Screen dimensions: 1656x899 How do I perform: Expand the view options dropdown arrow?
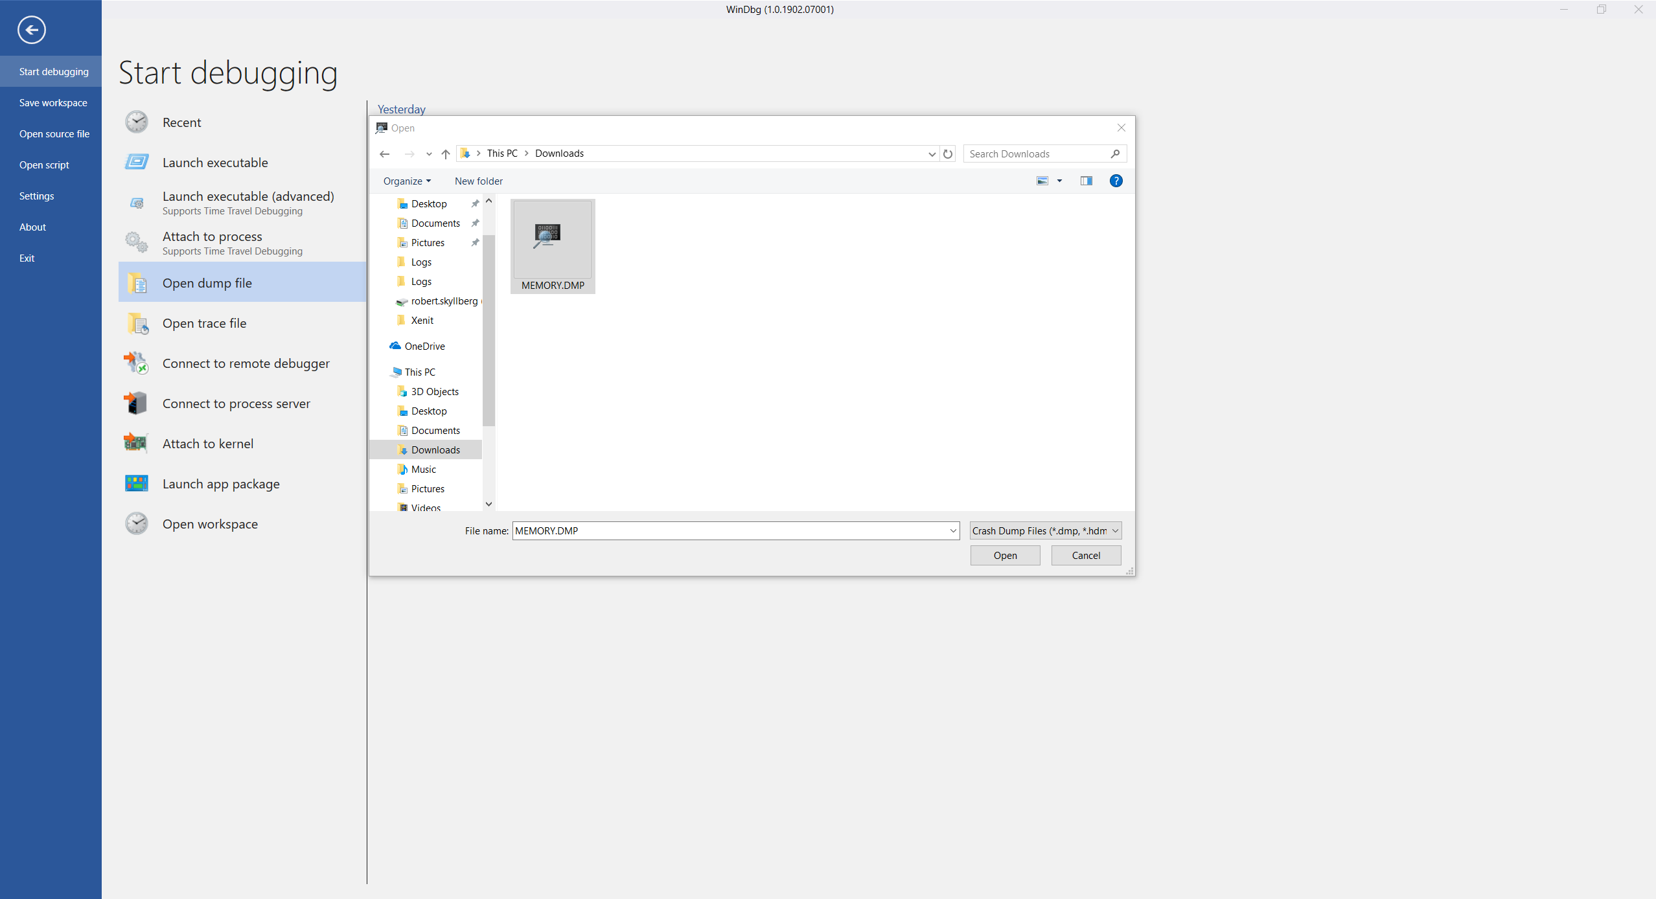point(1060,181)
